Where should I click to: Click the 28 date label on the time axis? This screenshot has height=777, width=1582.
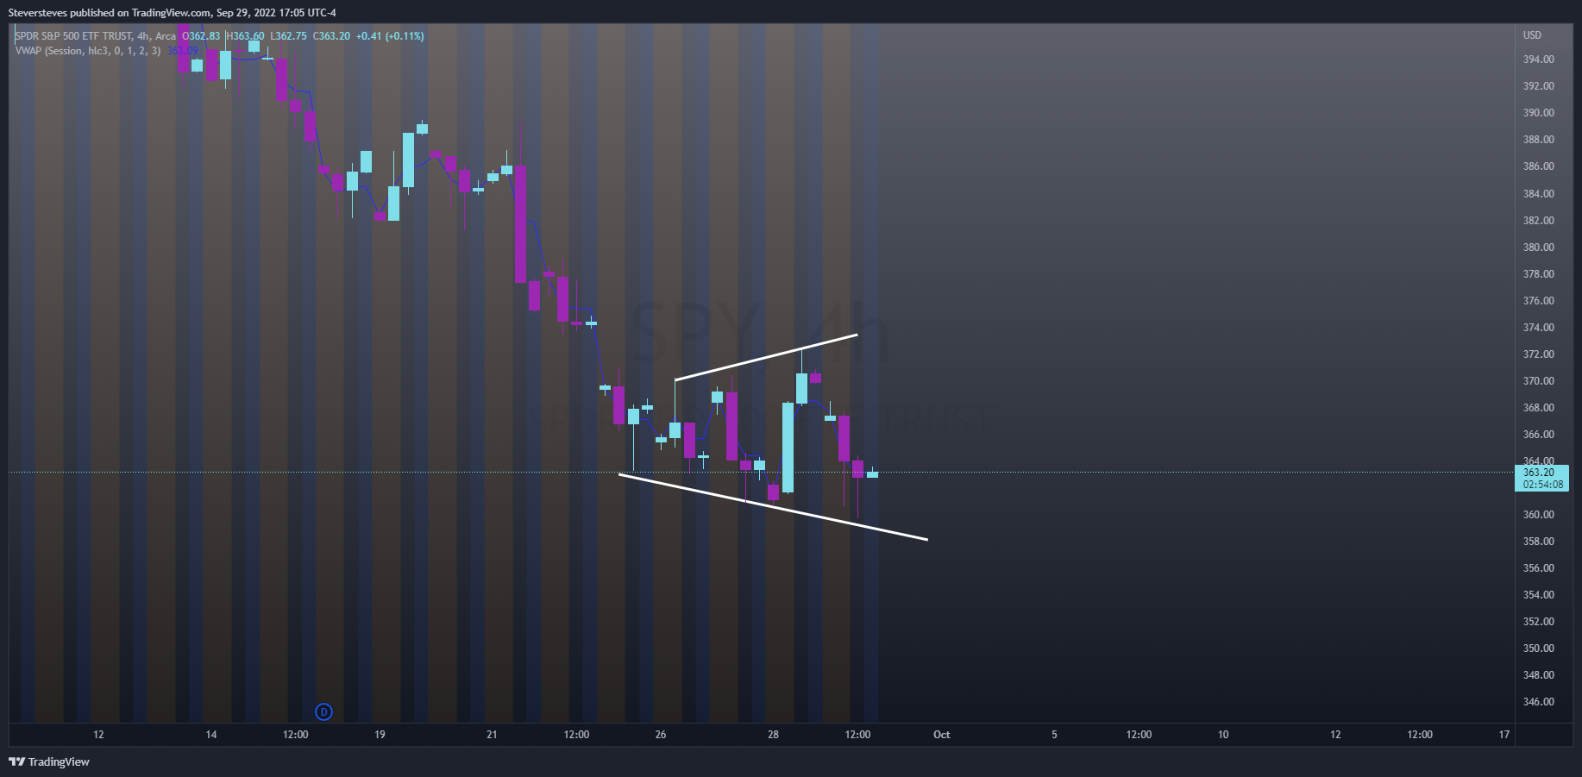[773, 735]
